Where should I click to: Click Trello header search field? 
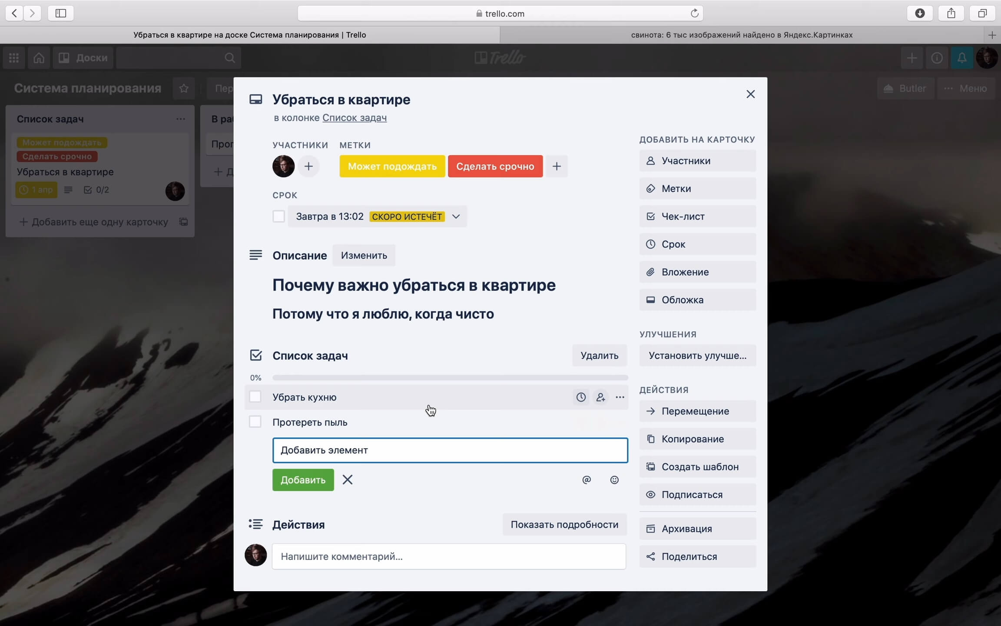pos(179,58)
